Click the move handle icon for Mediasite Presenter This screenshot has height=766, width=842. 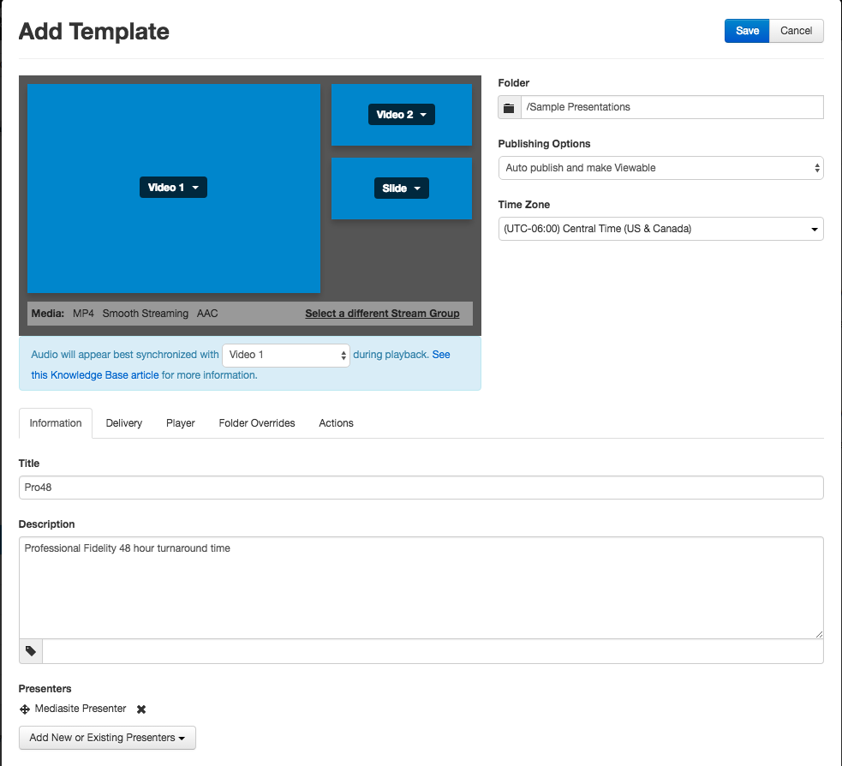pos(25,709)
